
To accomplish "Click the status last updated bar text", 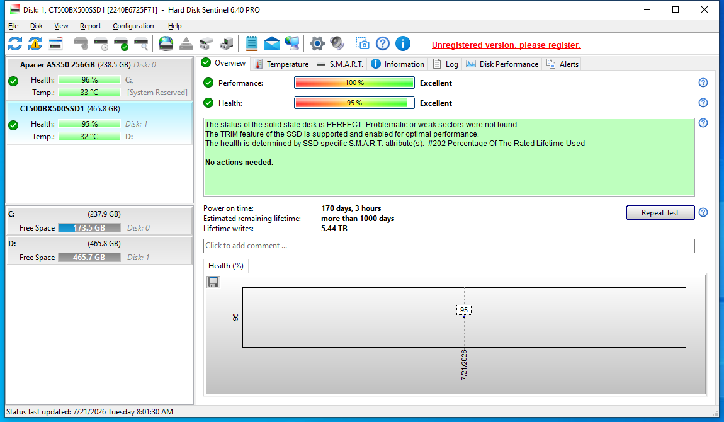I will (89, 412).
